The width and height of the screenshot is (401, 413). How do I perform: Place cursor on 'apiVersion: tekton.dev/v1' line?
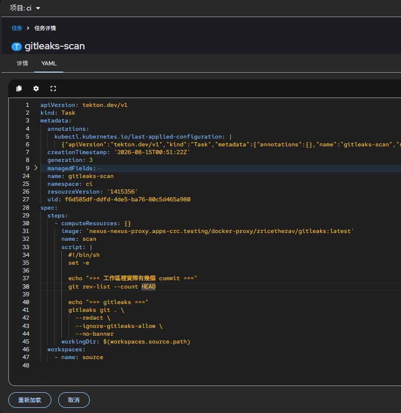(x=84, y=105)
